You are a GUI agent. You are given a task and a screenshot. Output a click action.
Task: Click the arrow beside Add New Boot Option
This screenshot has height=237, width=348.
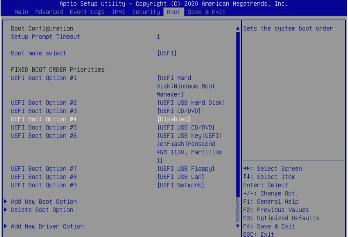pyautogui.click(x=6, y=202)
